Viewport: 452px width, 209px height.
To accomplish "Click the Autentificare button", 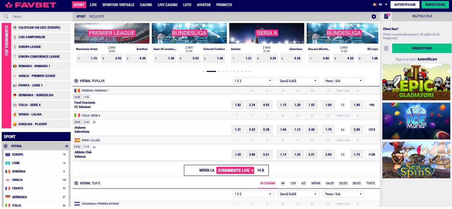I will click(405, 5).
